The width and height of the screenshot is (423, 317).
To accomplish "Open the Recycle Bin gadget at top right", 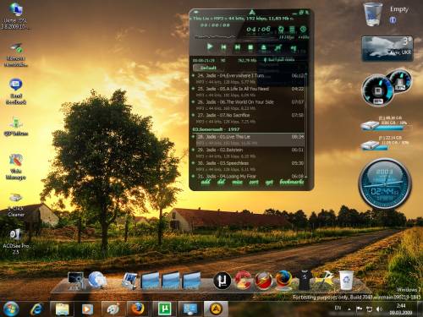I will [x=373, y=14].
